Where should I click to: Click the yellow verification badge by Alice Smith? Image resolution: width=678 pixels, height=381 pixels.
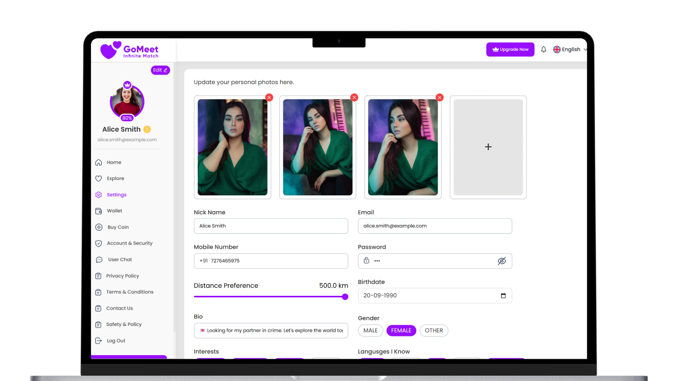147,129
